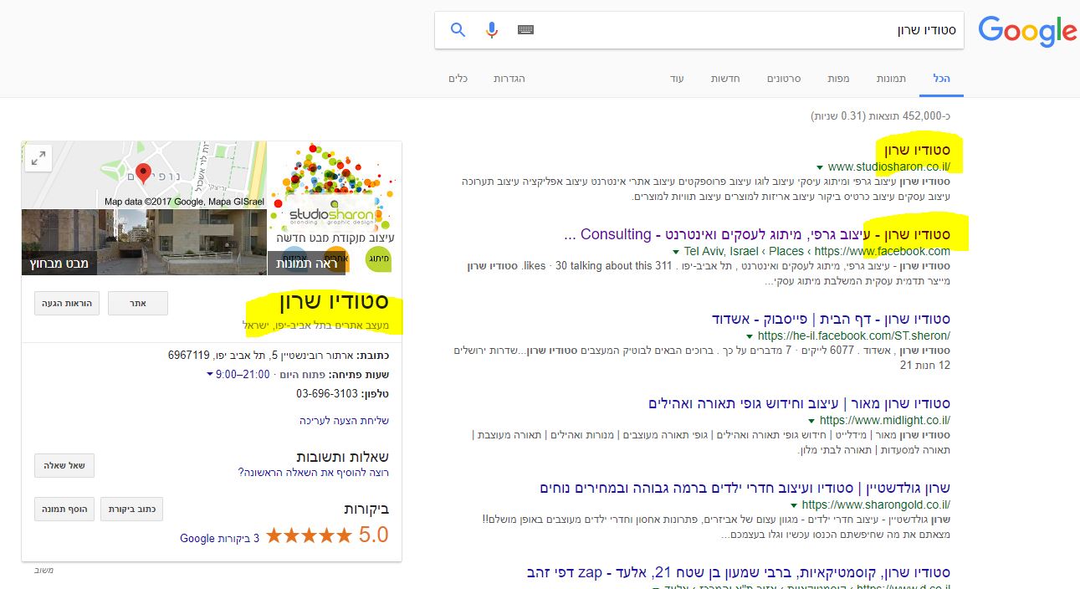Expand the arrow beside Tel Aviv, Israel › Places URL
Screen dimensions: 1080x589
676,252
